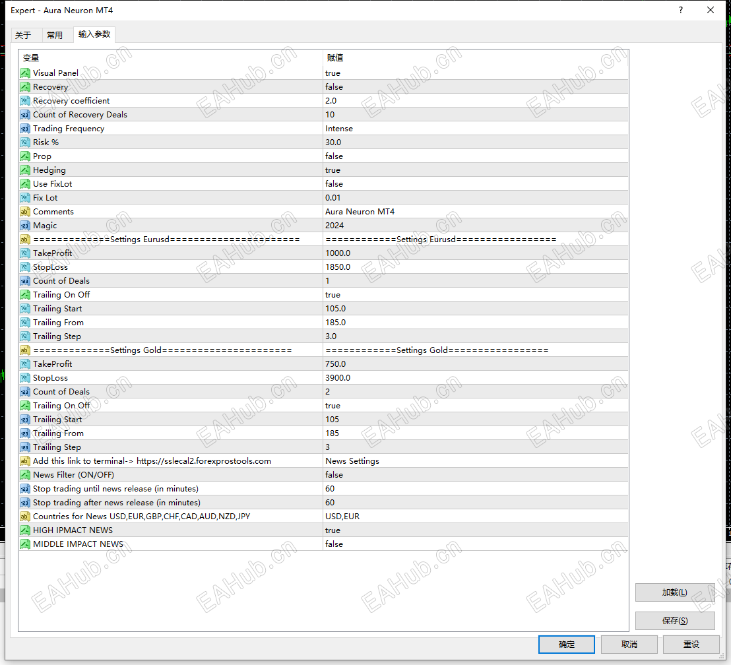Toggle the MIDDLE IMPACT NEWS value false

(476, 544)
